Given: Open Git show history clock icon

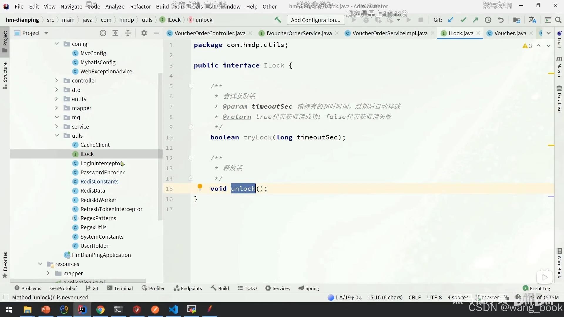Looking at the screenshot, I should pyautogui.click(x=488, y=20).
